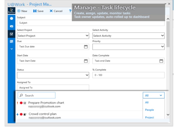Open the mail icon in the sidebar

point(12,26)
